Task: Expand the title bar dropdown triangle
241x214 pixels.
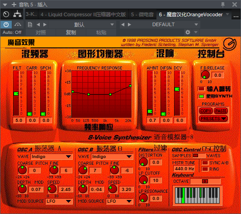Action: pyautogui.click(x=5, y=5)
